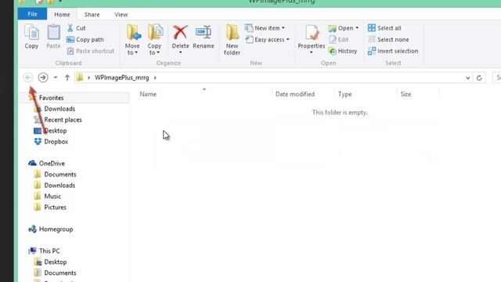Open the recent locations dropdown arrow

56,78
